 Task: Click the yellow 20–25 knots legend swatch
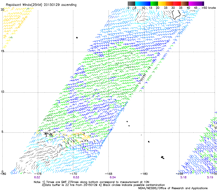point(162,4)
